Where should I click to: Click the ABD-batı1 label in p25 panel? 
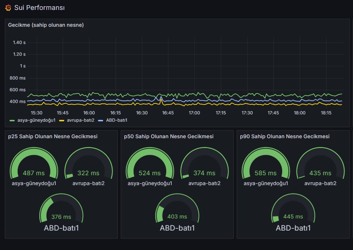coord(61,228)
